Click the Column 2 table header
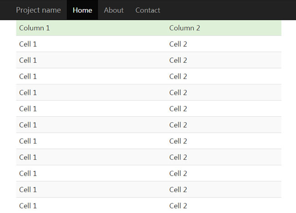The image size is (296, 213). (x=185, y=28)
